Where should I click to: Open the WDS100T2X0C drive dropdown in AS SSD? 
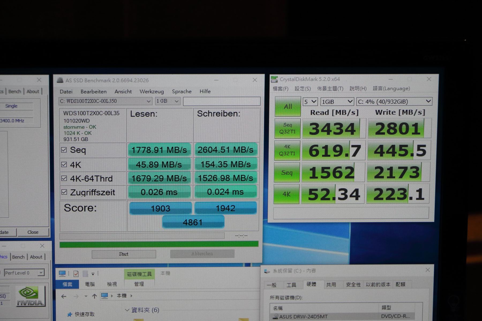pos(106,101)
